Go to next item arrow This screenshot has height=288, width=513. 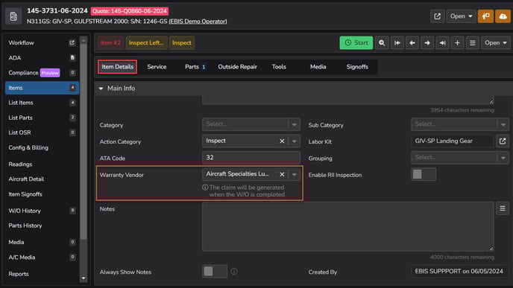[x=427, y=42]
